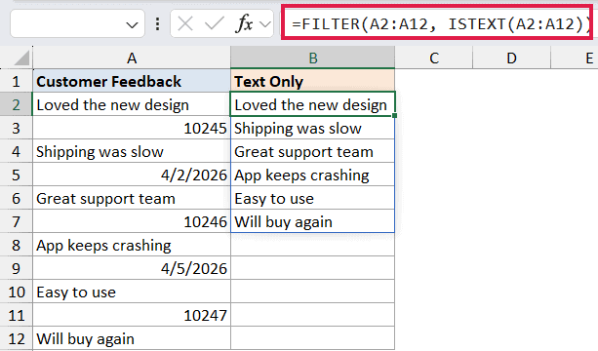Select the Text Only header cell

click(x=313, y=81)
